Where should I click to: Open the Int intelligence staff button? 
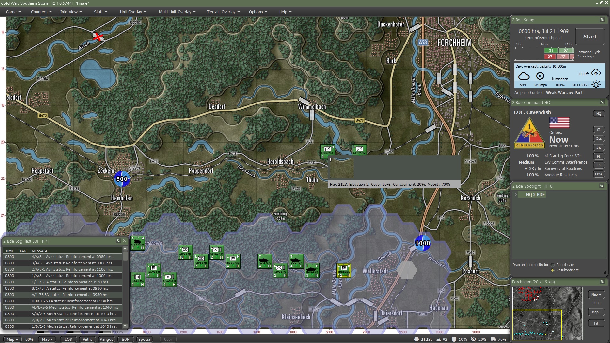(599, 147)
